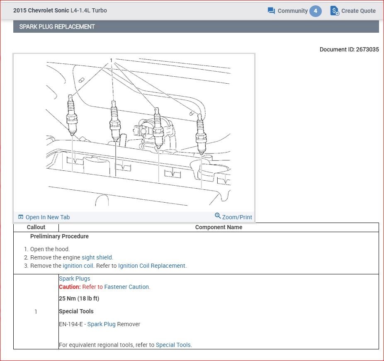Open diagram in new tab link
384x361 pixels.
48,217
